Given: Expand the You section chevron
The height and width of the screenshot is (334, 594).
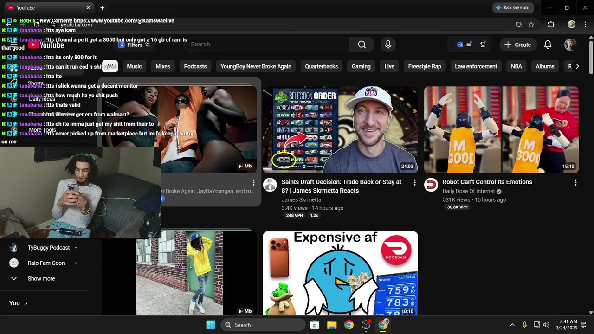Looking at the screenshot, I should 26,303.
